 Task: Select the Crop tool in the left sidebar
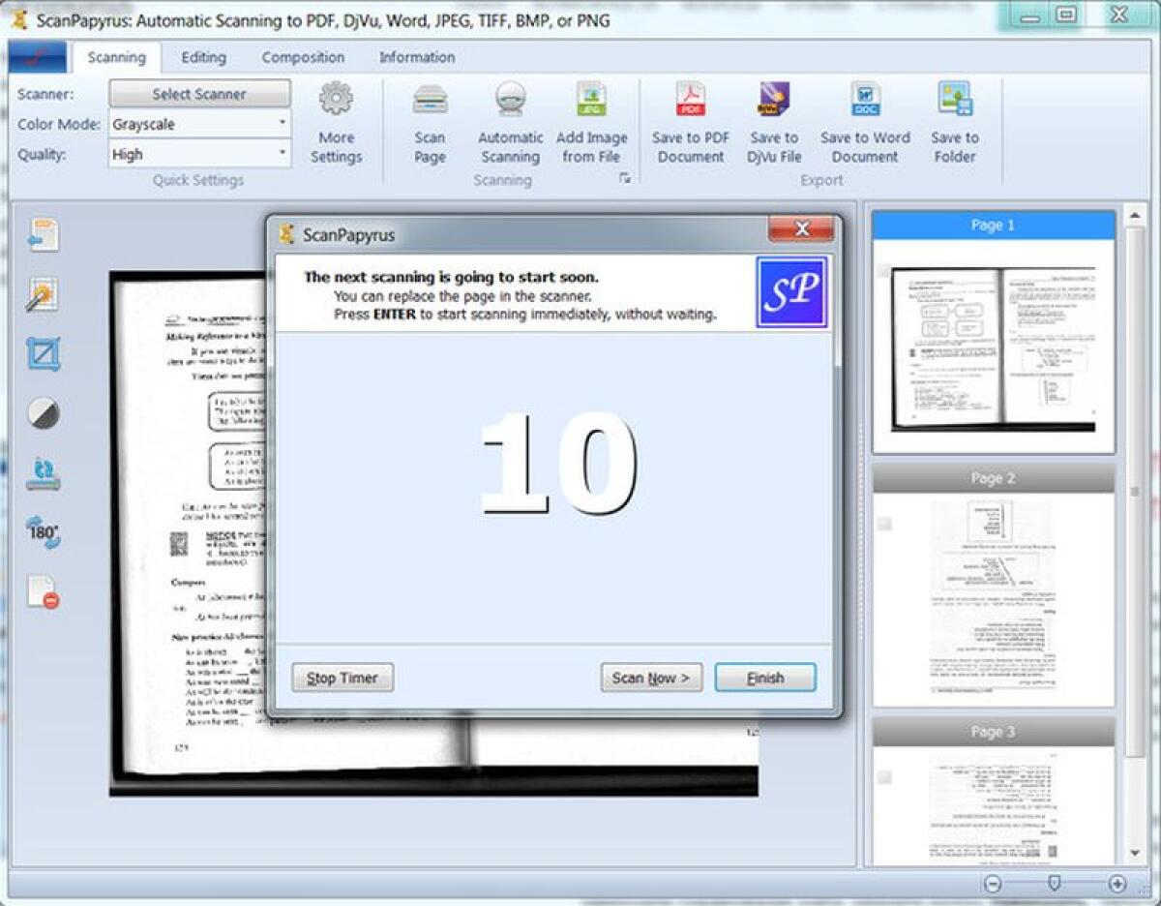point(41,356)
